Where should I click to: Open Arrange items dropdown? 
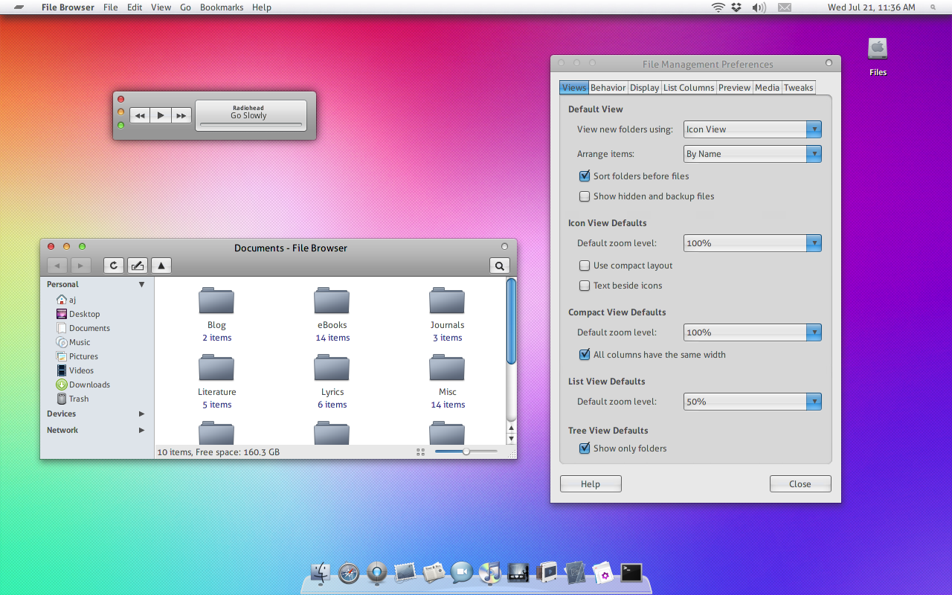pyautogui.click(x=752, y=154)
